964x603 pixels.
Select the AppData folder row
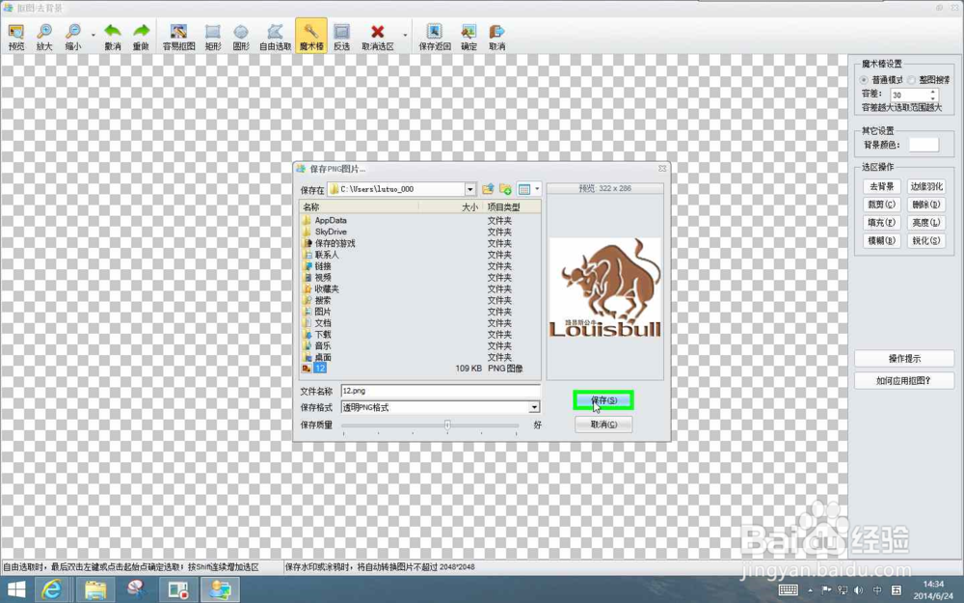420,220
